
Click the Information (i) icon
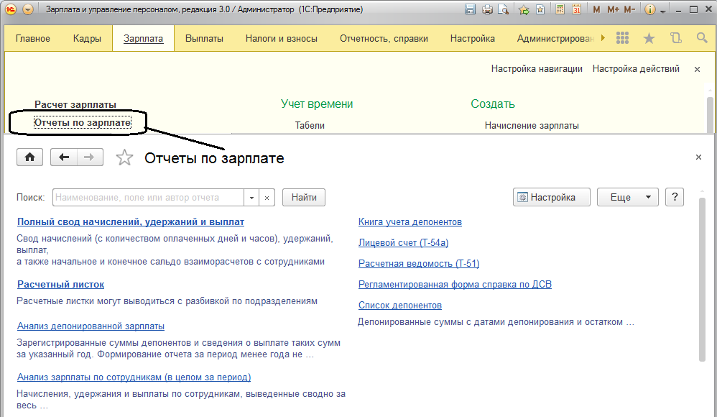pos(649,9)
